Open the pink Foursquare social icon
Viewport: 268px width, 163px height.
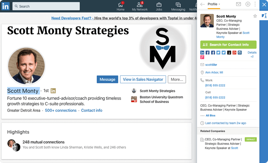(202, 57)
